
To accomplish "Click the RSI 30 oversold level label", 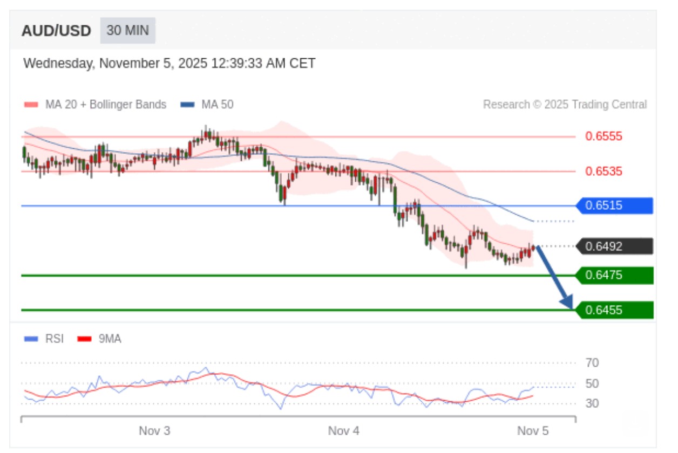I will (x=592, y=403).
